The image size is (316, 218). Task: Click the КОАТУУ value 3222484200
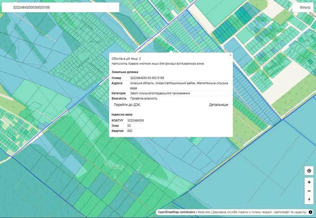tap(136, 121)
